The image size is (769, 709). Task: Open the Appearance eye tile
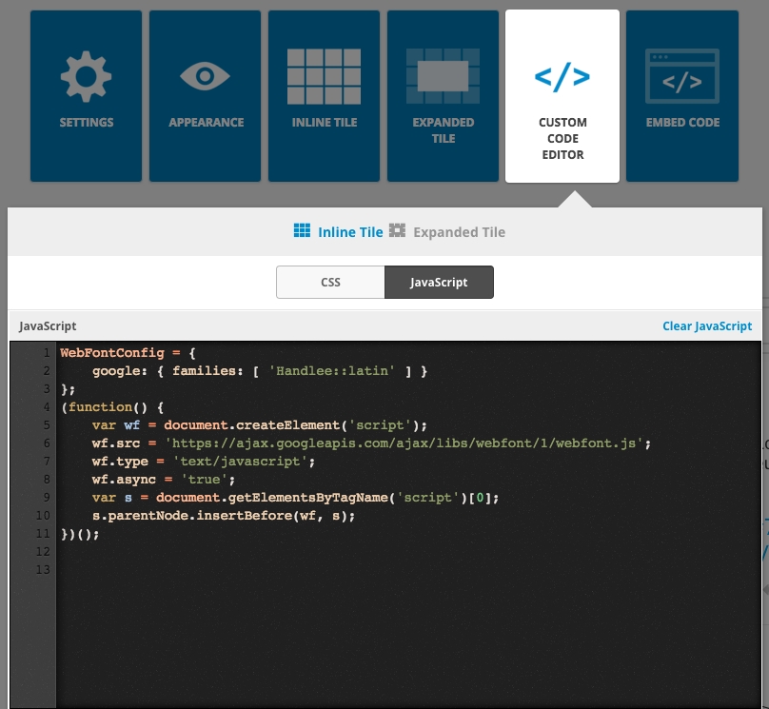[206, 75]
